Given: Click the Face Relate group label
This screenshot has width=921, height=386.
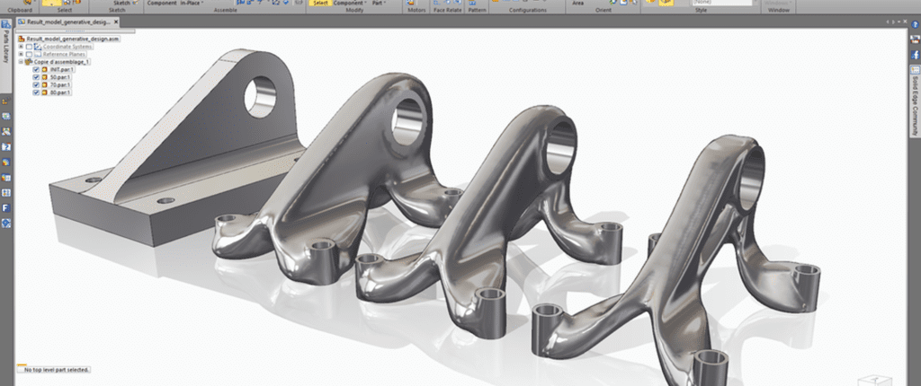Looking at the screenshot, I should coord(448,10).
